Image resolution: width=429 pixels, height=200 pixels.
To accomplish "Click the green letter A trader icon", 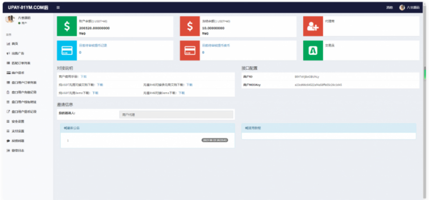I will point(313,51).
